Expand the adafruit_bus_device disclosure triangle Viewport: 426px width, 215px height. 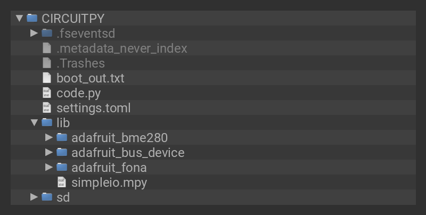(49, 153)
